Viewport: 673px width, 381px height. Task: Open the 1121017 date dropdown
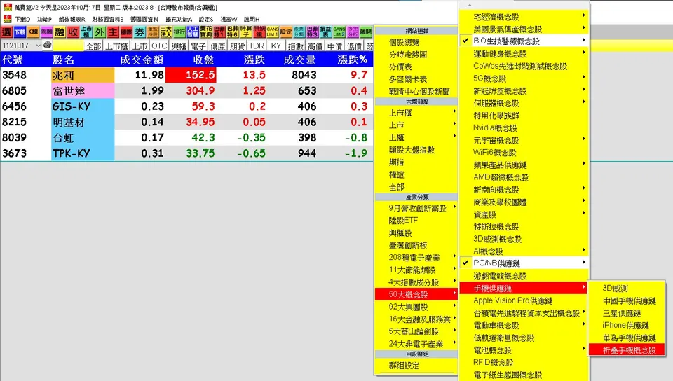38,46
